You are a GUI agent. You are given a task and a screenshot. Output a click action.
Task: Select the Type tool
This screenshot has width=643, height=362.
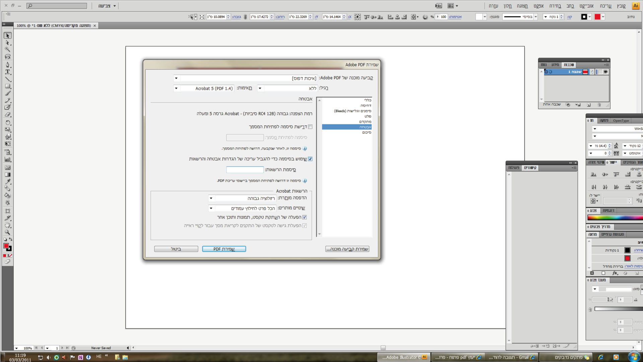point(8,72)
